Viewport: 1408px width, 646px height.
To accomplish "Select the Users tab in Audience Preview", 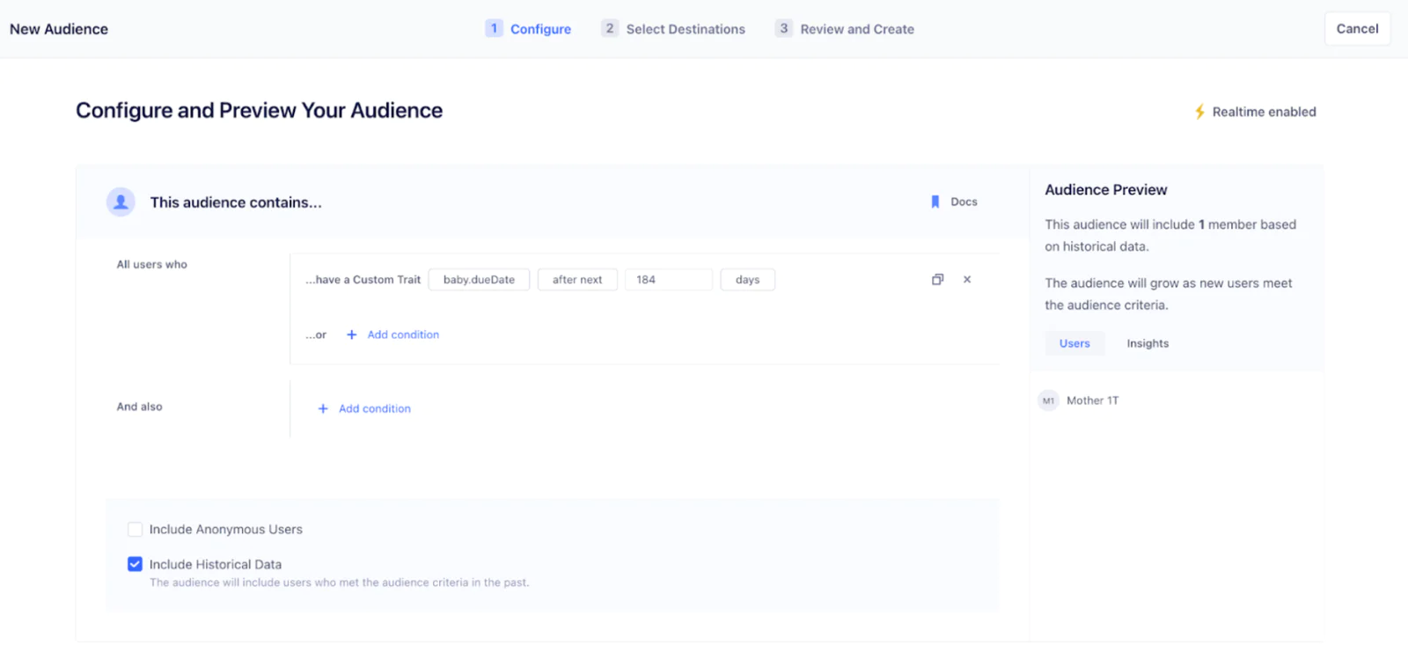I will (x=1074, y=343).
